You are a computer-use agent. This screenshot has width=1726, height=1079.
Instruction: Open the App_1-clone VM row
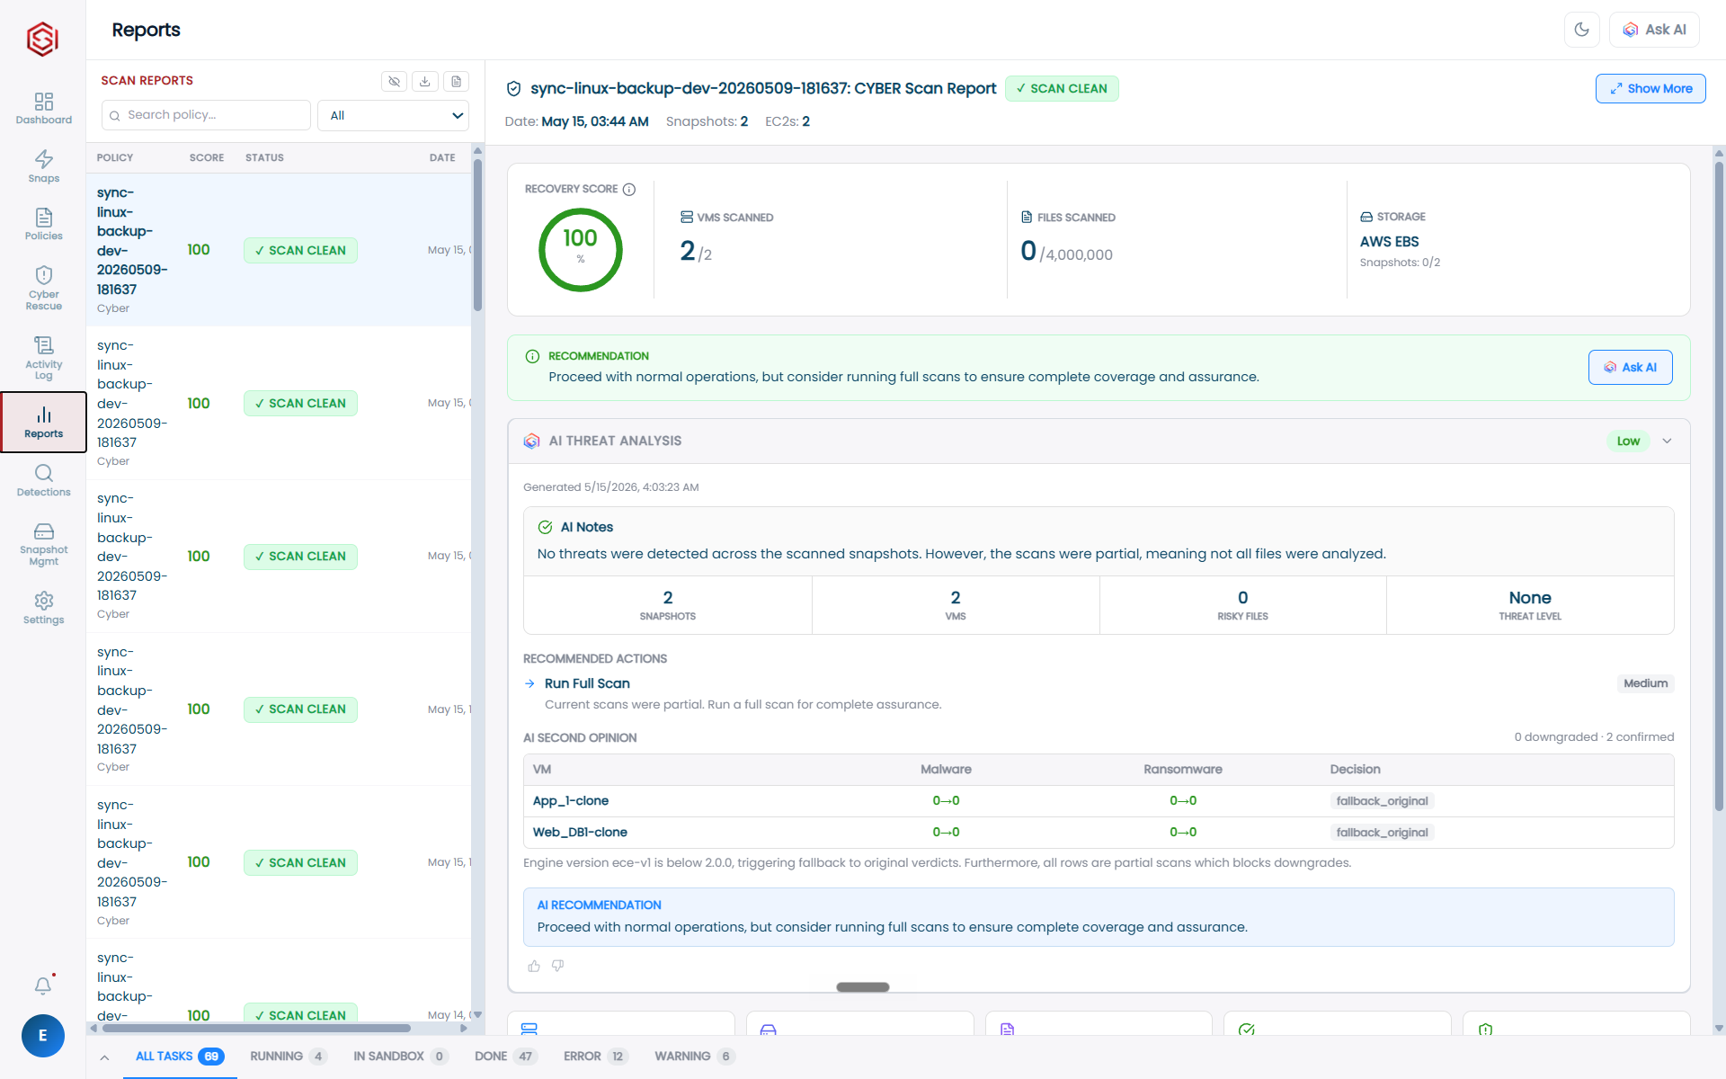click(x=1099, y=801)
